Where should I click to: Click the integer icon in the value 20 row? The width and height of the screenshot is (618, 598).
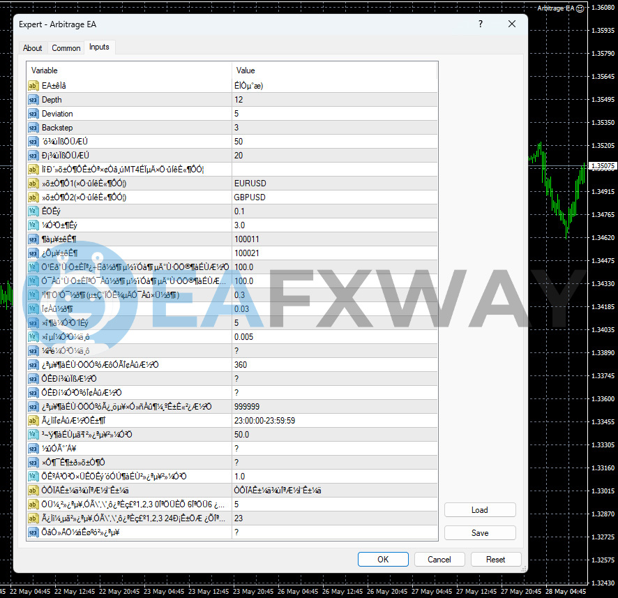[x=33, y=156]
